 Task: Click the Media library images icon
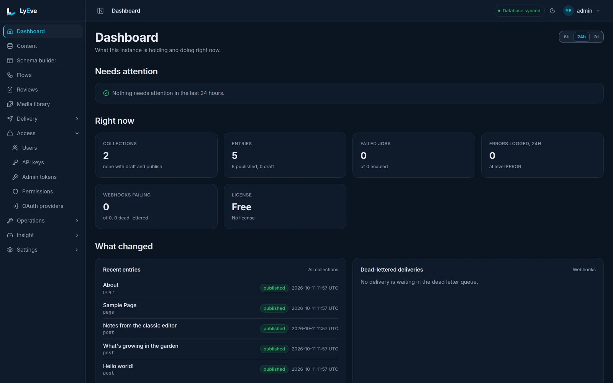coord(10,104)
